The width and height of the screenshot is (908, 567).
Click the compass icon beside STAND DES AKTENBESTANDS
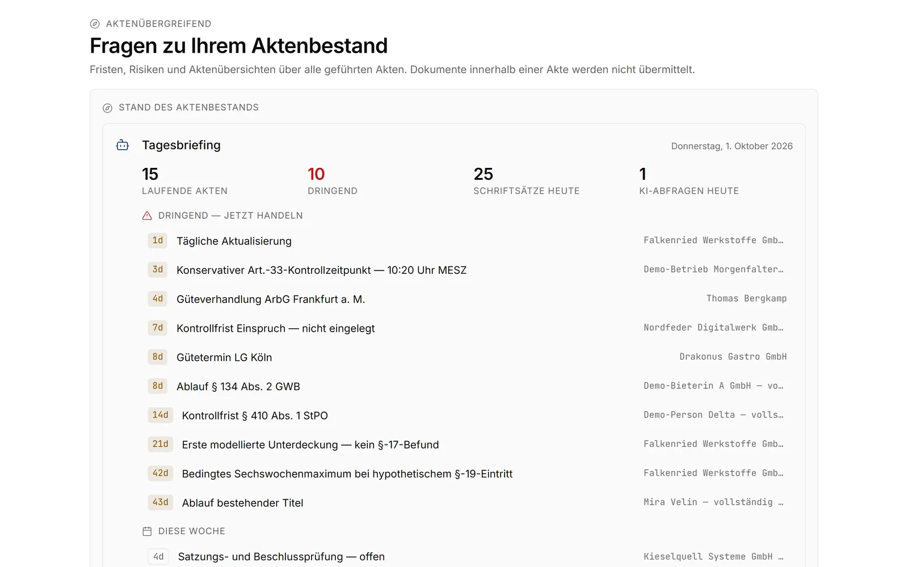click(107, 108)
